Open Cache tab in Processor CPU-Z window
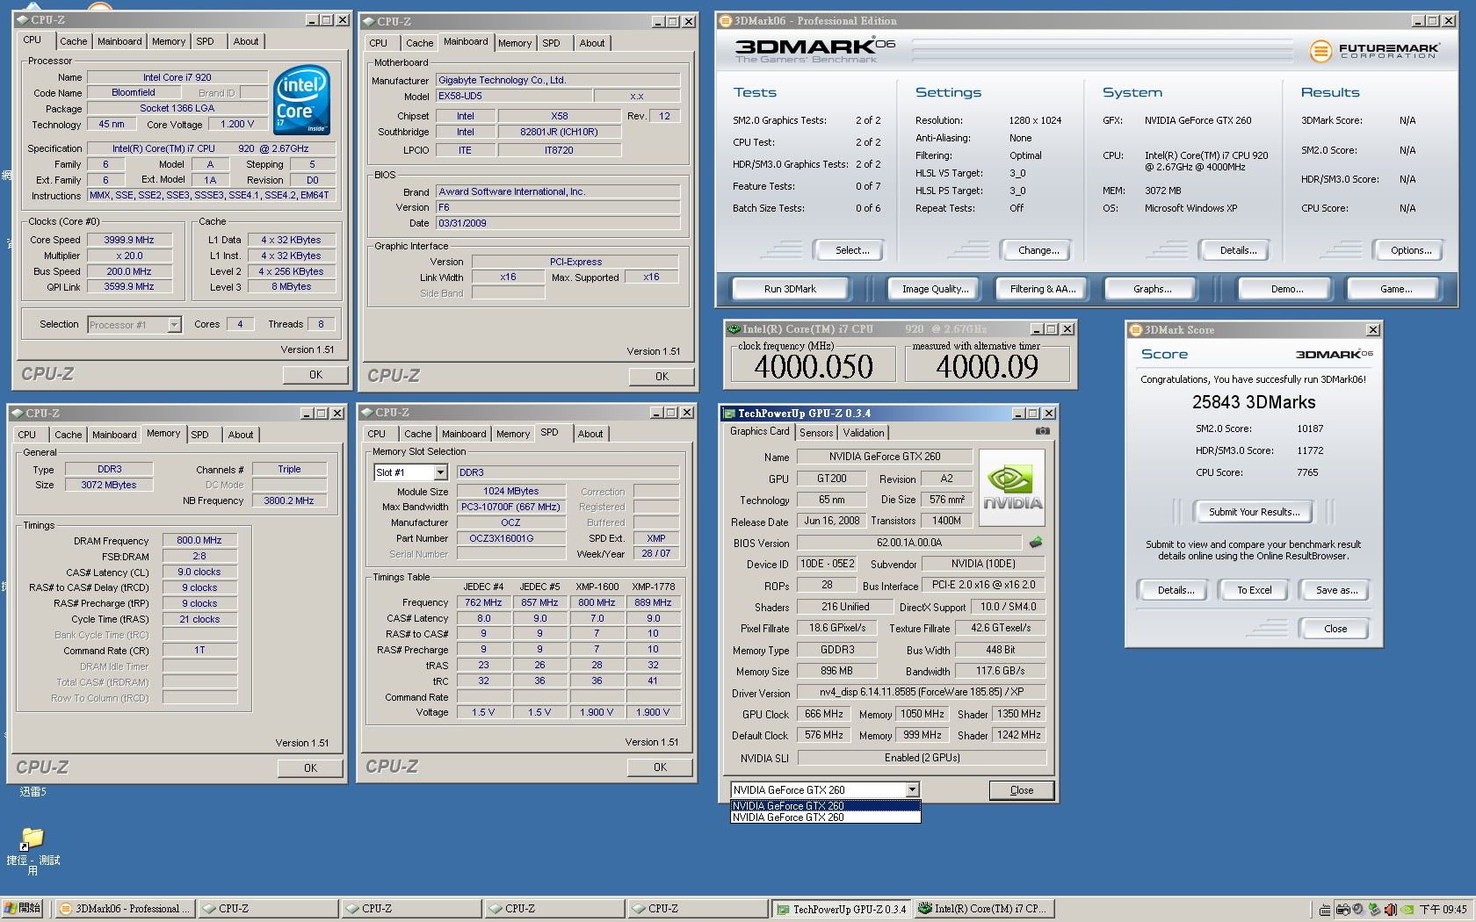The image size is (1476, 922). coord(73,41)
